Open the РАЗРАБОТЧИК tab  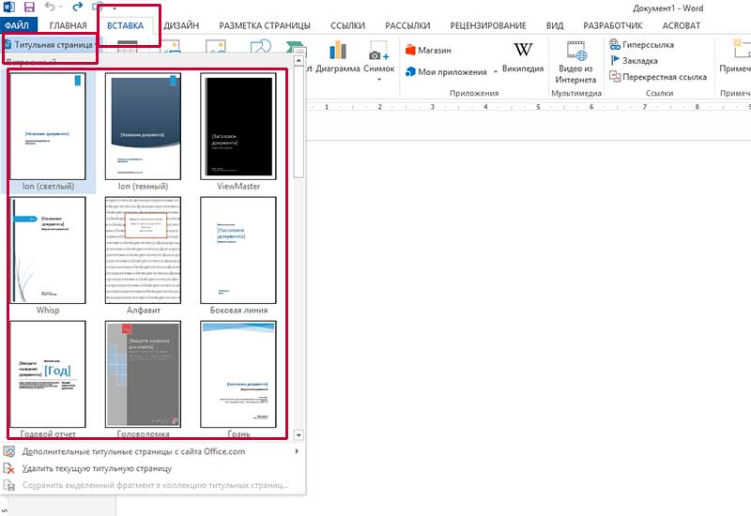click(x=613, y=25)
